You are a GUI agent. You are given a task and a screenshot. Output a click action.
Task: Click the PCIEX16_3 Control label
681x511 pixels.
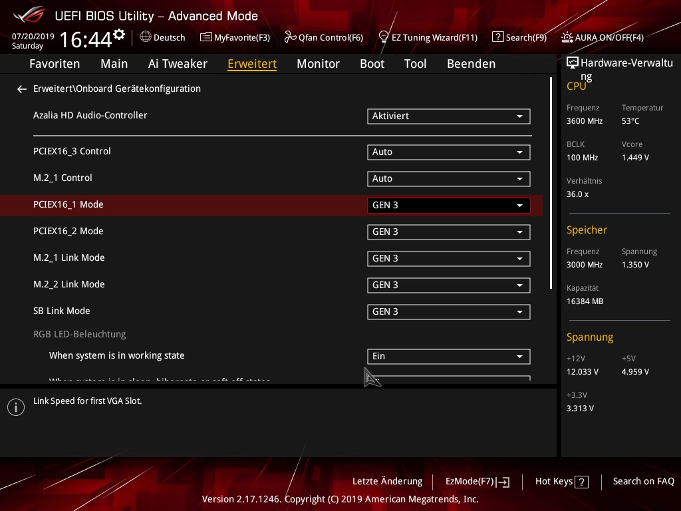tap(72, 151)
